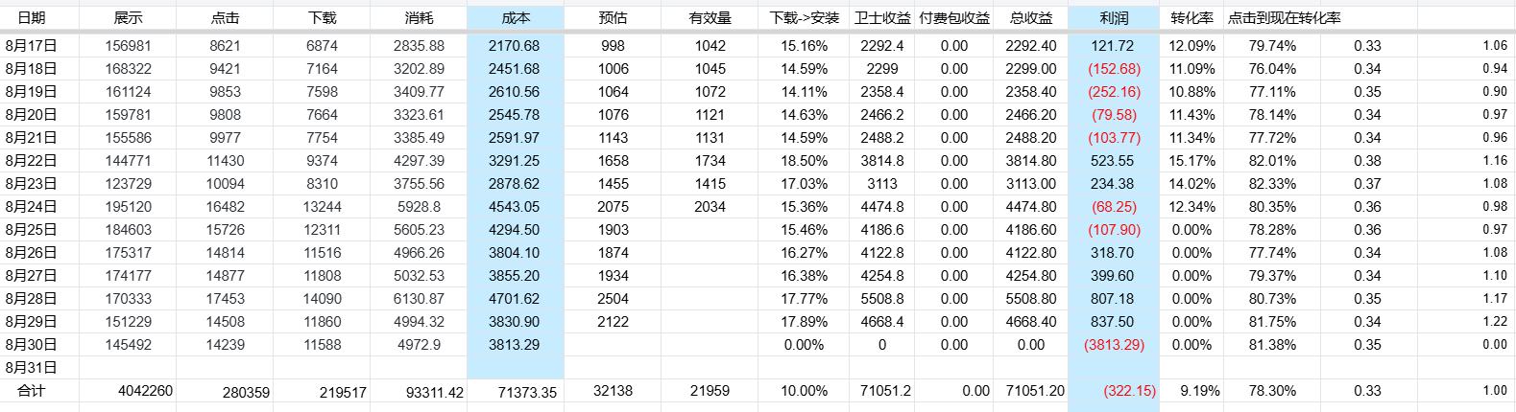Screen dimensions: 1516x412
Task: Click the 预估 column header
Action: (613, 17)
